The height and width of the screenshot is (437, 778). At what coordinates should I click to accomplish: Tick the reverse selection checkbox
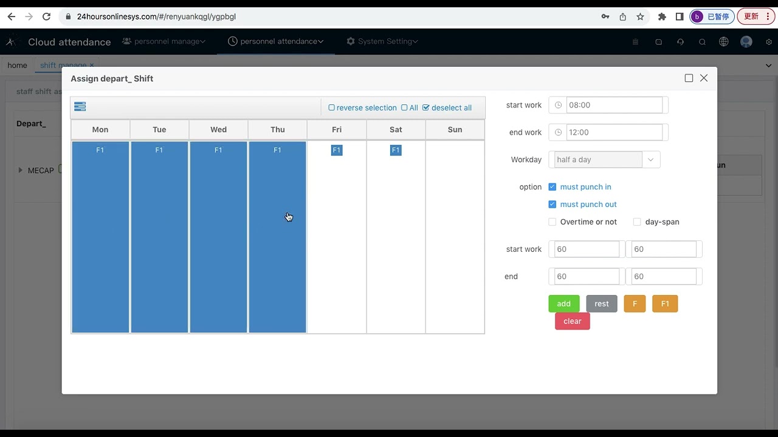331,107
